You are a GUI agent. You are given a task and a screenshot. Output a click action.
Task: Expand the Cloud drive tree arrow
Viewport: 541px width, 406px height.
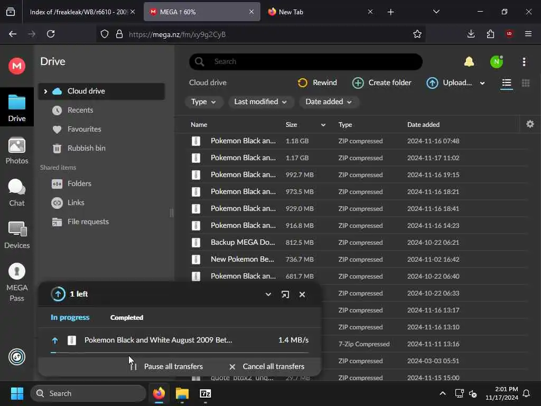coord(45,91)
